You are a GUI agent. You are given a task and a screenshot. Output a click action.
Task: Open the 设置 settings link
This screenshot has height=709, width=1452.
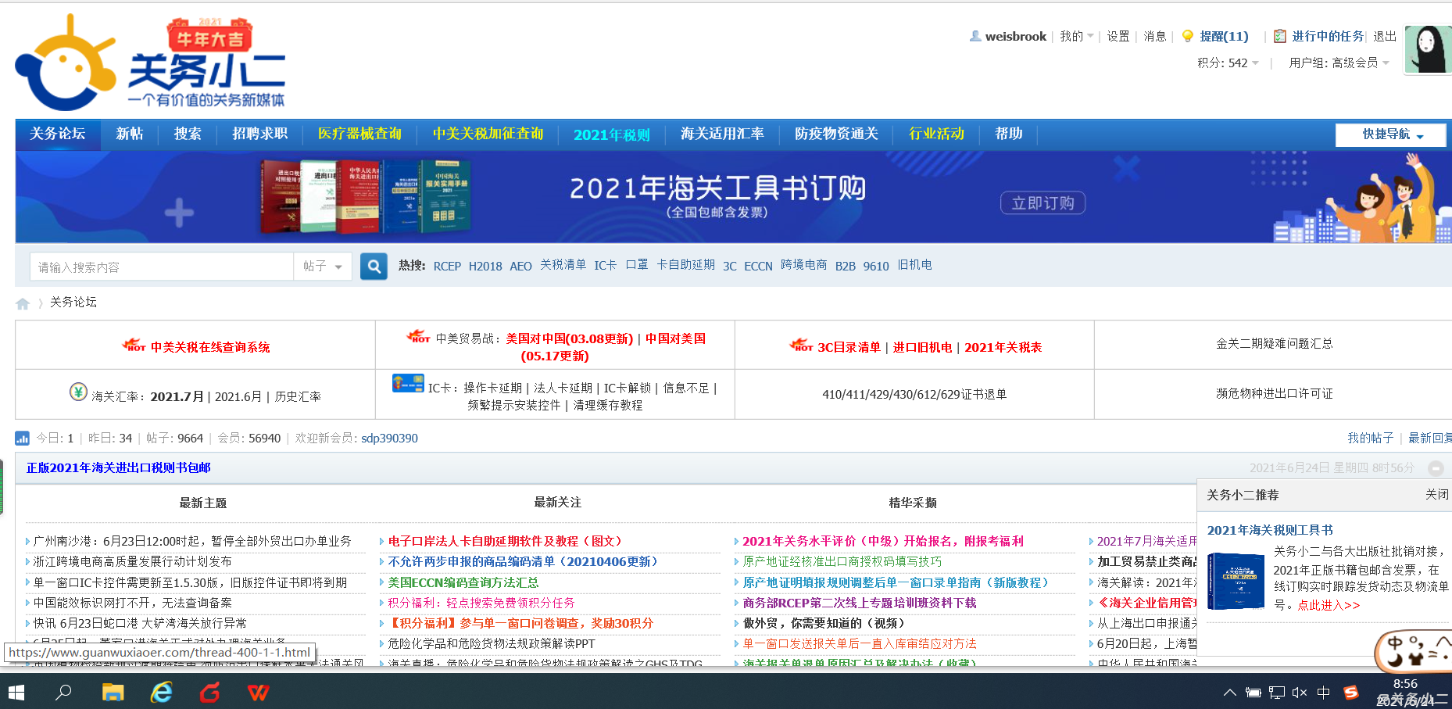coord(1118,36)
